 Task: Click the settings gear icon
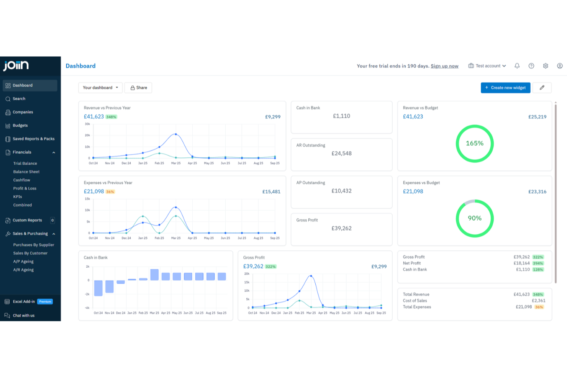[546, 65]
